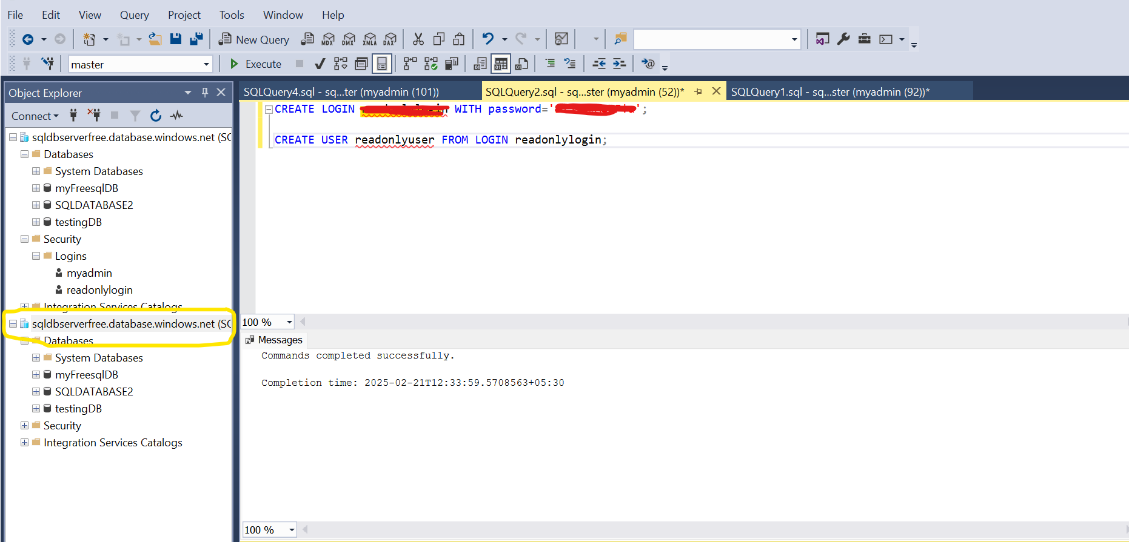Image resolution: width=1129 pixels, height=542 pixels.
Task: Display Estimated Execution Plan icon
Action: [x=341, y=64]
